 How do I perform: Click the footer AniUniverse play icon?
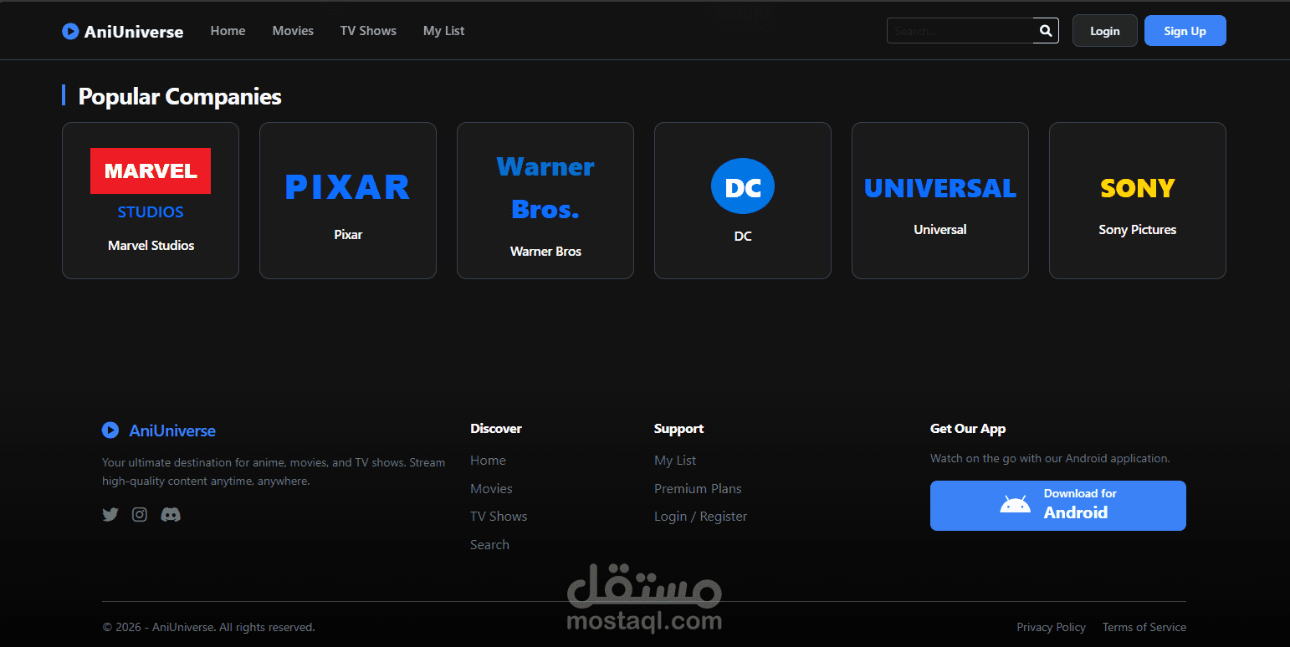click(110, 430)
